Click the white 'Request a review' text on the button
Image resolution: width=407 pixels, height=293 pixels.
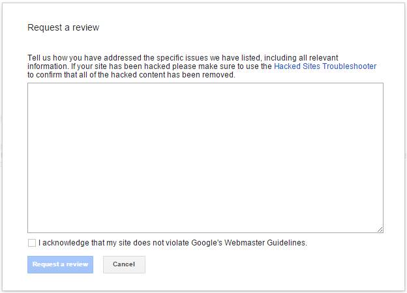tap(60, 264)
